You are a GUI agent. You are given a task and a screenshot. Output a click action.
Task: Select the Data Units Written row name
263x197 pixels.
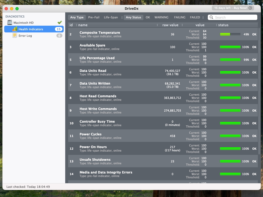95,84
